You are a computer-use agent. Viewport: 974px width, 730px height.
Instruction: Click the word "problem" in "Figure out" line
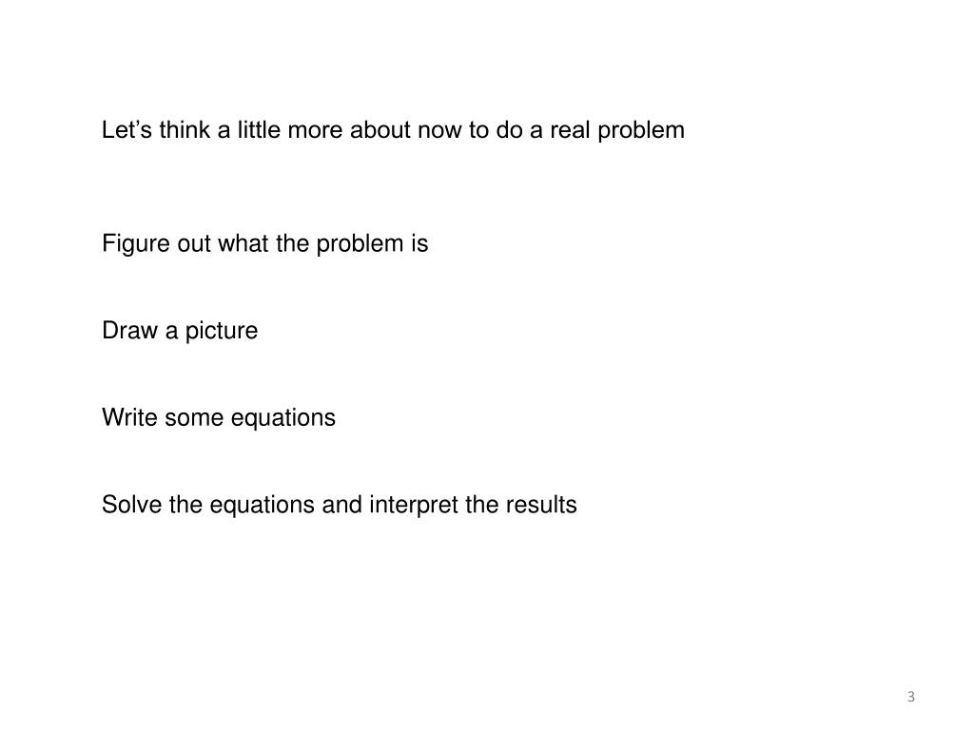click(x=360, y=244)
